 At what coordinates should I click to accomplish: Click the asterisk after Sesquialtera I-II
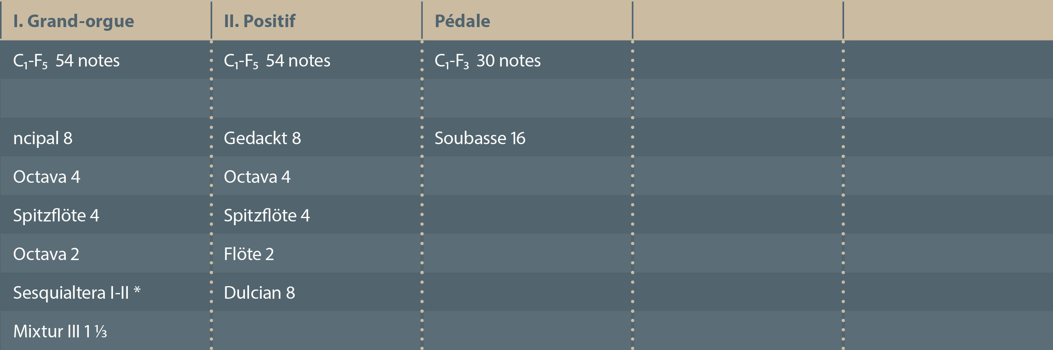(138, 291)
